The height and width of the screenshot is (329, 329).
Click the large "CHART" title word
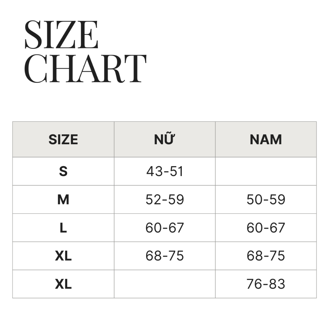click(85, 68)
